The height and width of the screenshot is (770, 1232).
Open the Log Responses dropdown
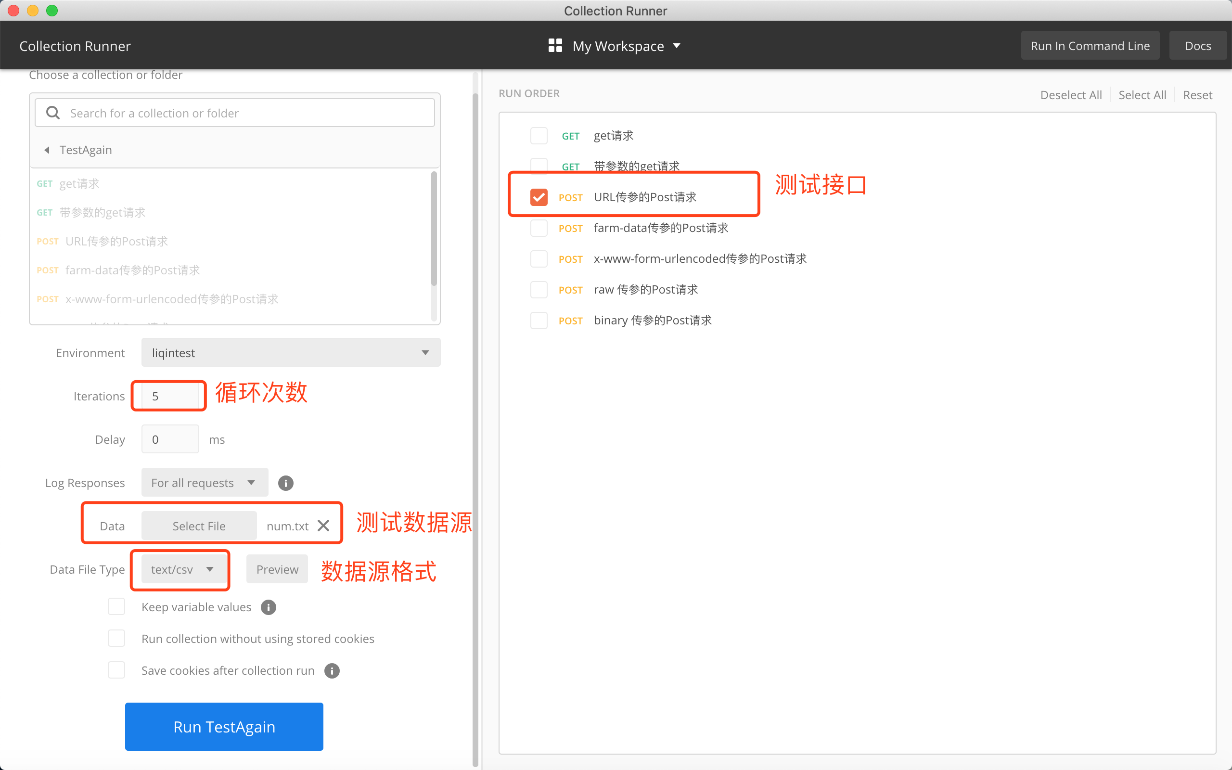pos(204,482)
